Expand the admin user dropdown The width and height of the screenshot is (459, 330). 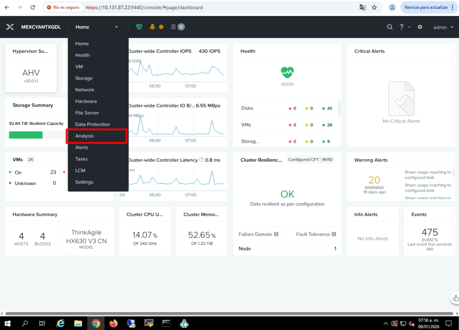[443, 27]
